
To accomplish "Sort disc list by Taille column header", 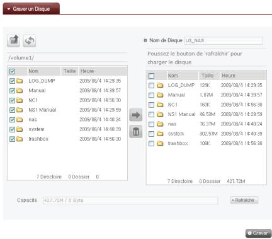I will click(209, 76).
